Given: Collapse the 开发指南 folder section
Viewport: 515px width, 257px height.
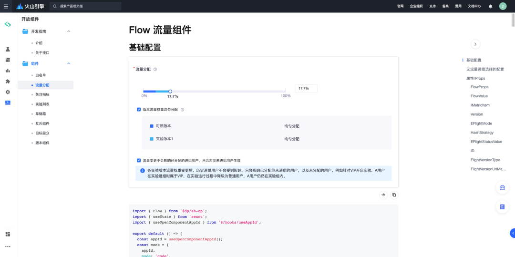Looking at the screenshot, I should coord(69,31).
